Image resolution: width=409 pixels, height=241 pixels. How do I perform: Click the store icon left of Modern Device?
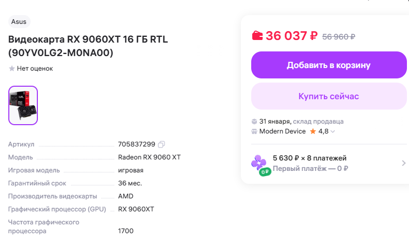pos(254,131)
